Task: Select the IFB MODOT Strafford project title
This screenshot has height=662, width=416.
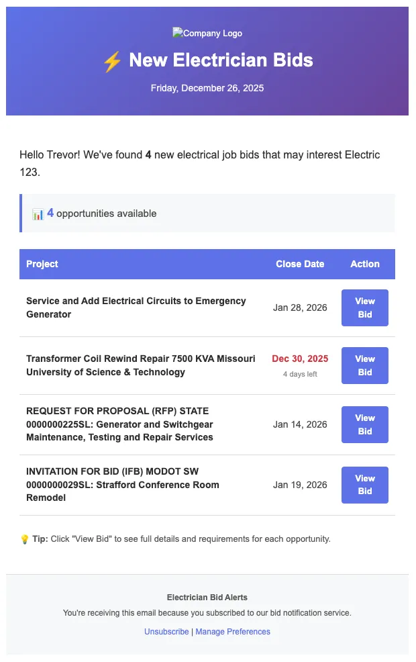Action: pos(123,485)
